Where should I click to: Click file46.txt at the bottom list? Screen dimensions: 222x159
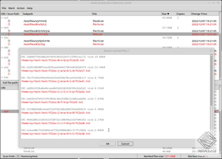pyautogui.click(x=29, y=151)
